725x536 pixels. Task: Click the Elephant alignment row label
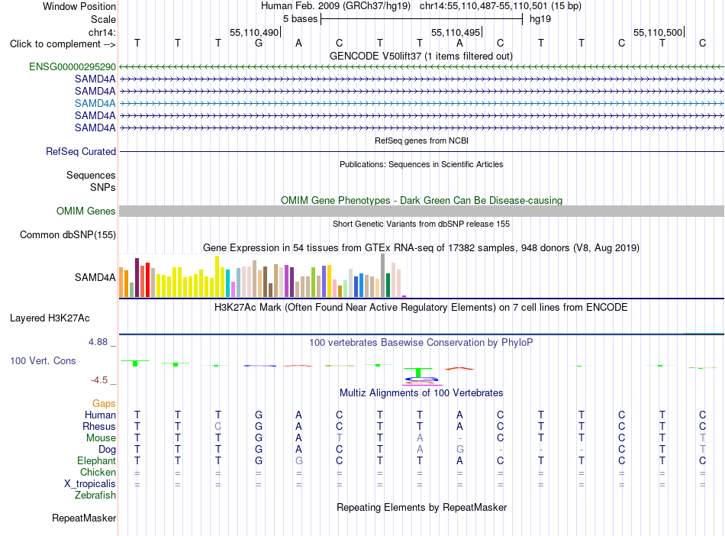click(x=97, y=461)
